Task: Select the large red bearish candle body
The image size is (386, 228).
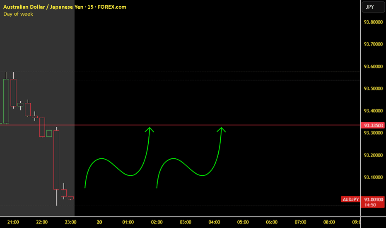Action: pos(56,160)
